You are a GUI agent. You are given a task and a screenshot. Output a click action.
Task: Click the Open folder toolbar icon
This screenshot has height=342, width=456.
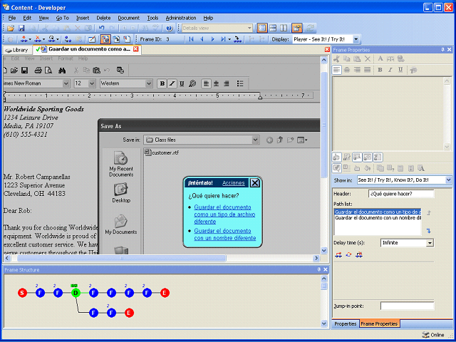[11, 28]
